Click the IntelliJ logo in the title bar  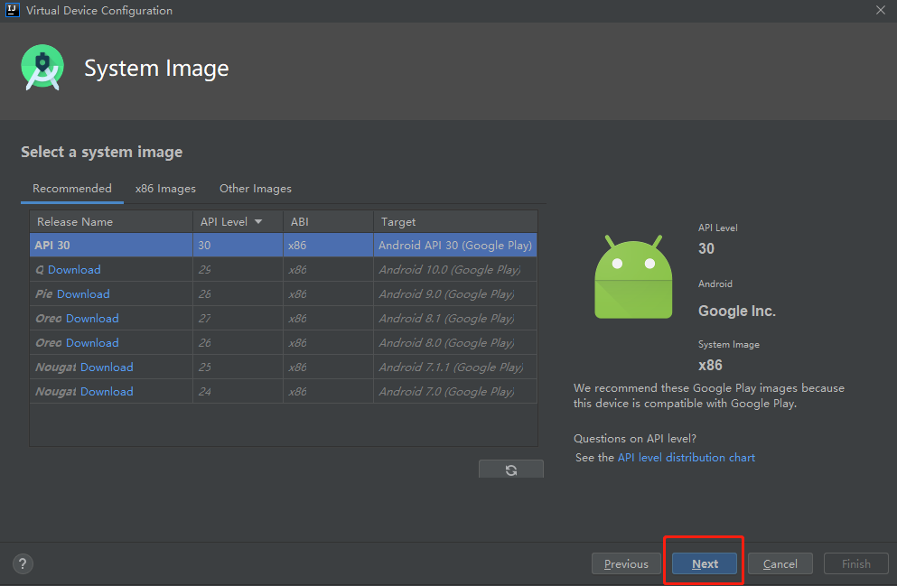coord(11,10)
